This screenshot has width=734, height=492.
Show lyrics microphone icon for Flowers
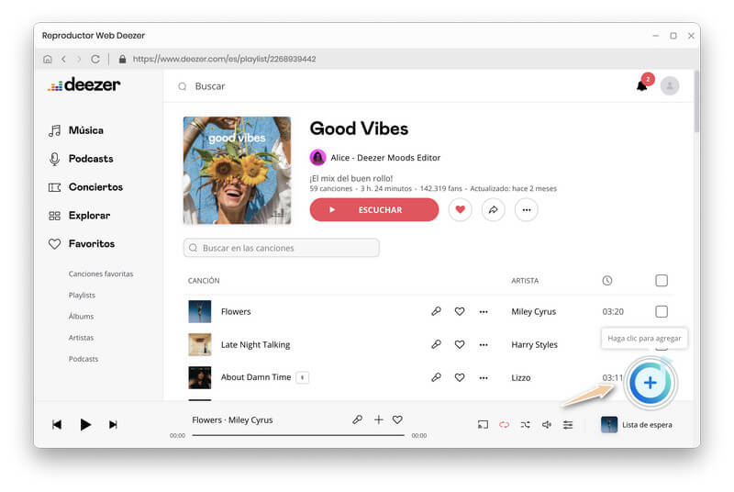click(x=436, y=311)
